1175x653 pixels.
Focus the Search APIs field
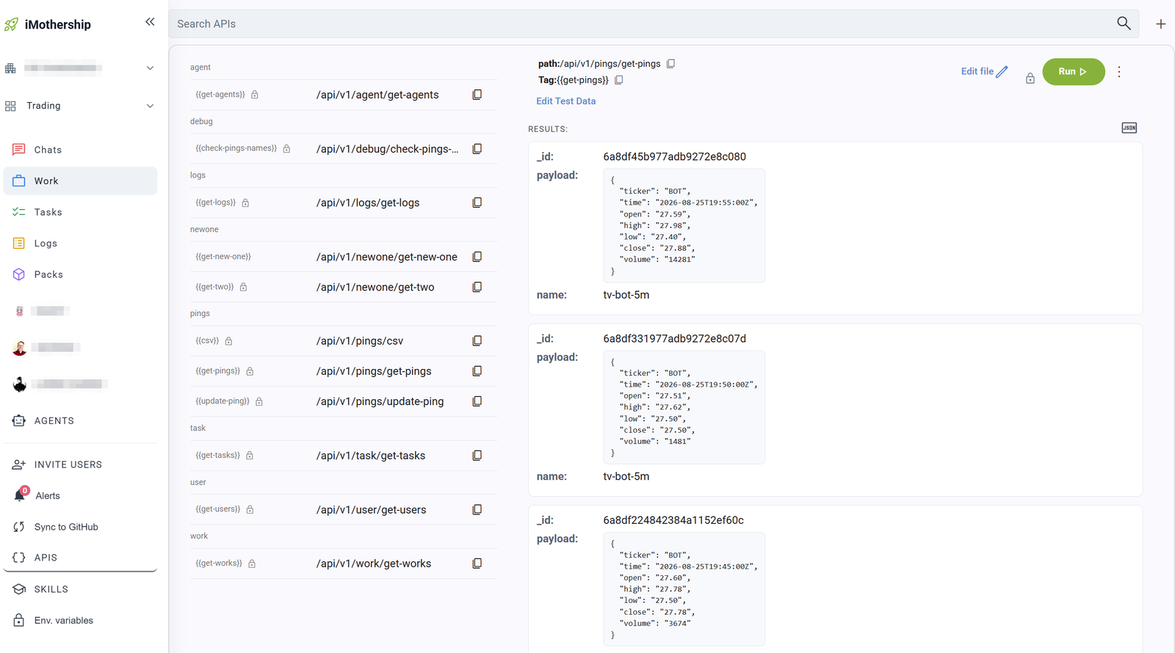pyautogui.click(x=643, y=23)
